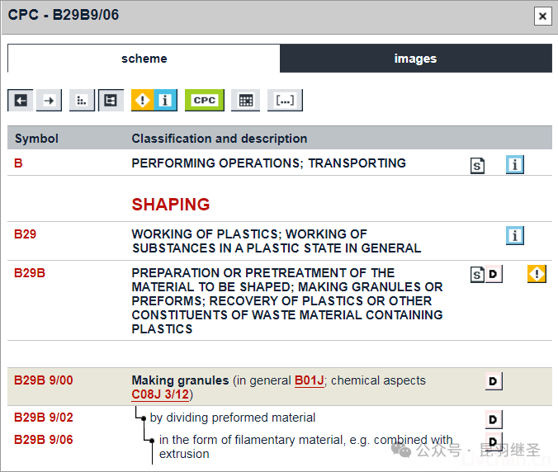Follow the C08J 3/12 reference link

point(160,394)
